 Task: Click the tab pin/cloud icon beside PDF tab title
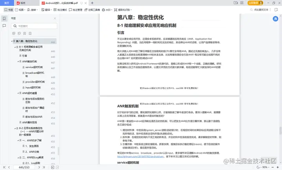point(81,3)
